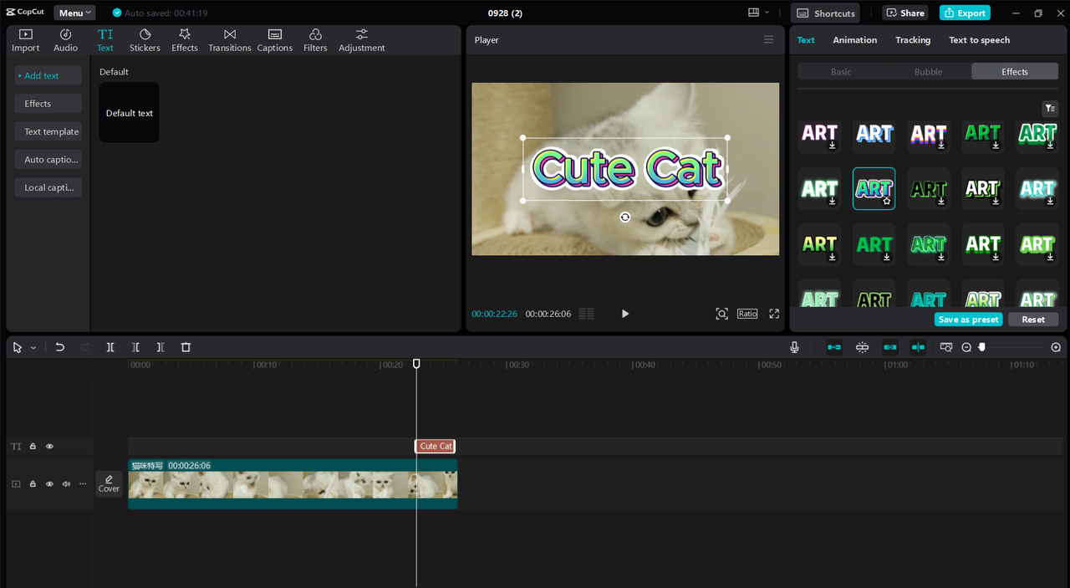Toggle auto snapping on timeline
1070x588 pixels.
[862, 347]
